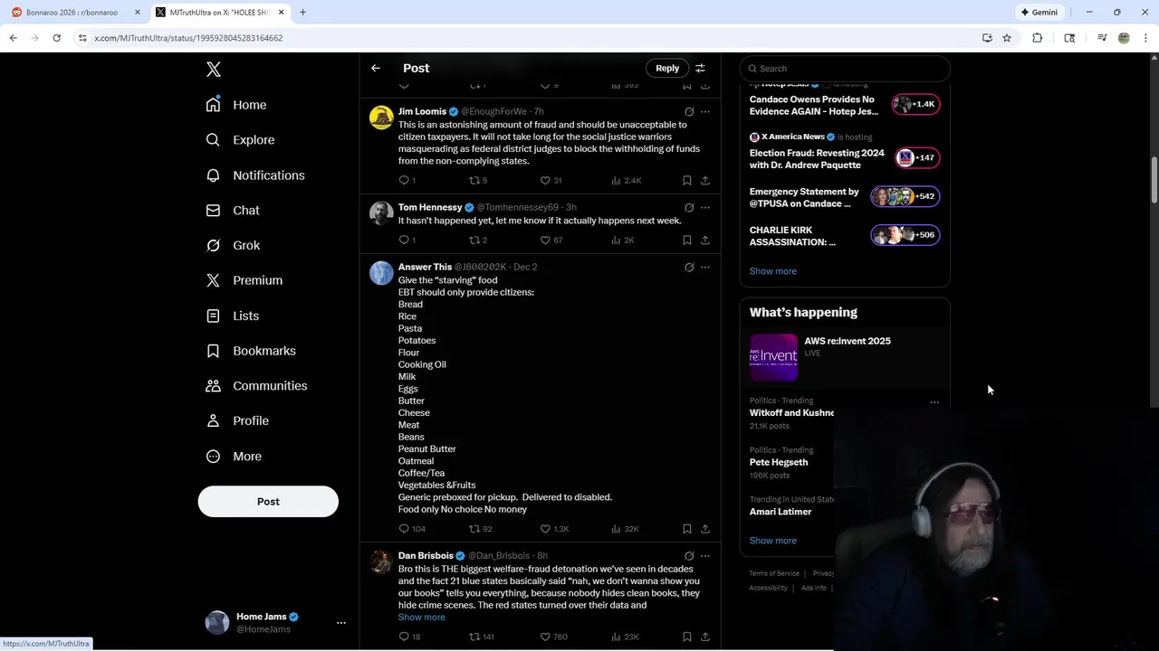Open more options on Dan Brisbois's reply
1159x651 pixels.
pos(705,556)
